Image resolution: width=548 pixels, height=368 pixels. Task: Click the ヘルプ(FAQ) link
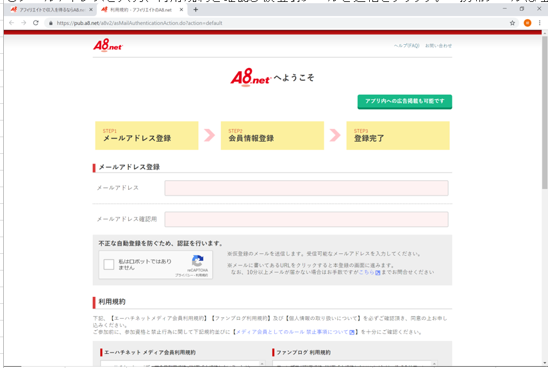pos(406,46)
